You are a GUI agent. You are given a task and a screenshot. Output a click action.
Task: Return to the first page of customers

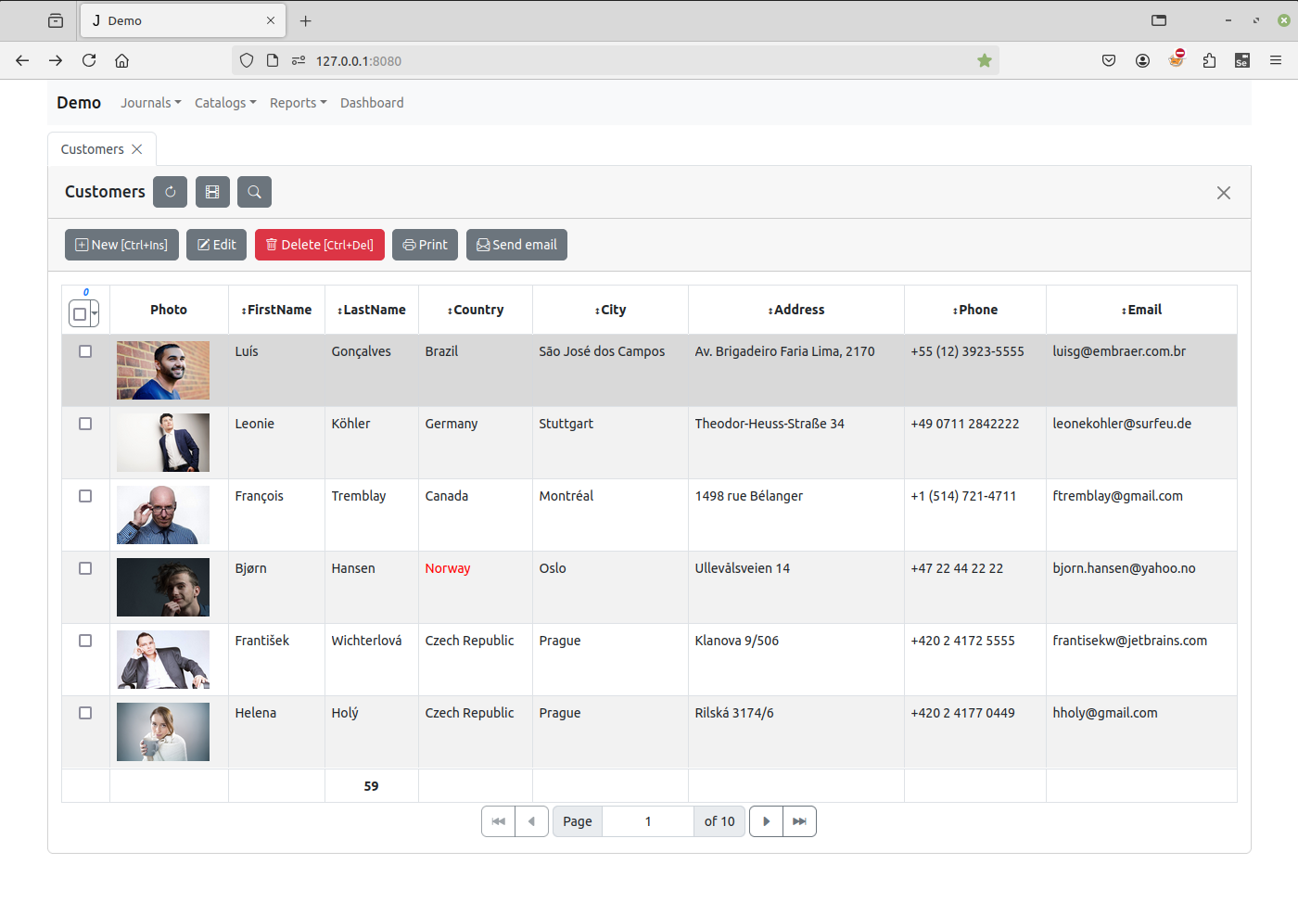[498, 821]
